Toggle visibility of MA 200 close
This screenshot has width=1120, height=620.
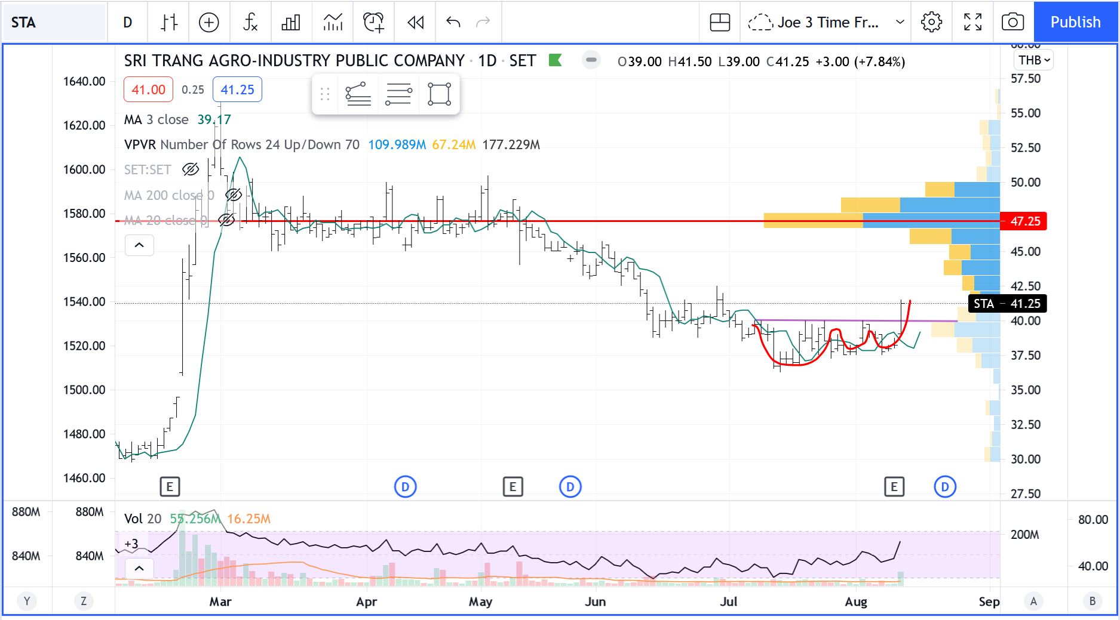[233, 195]
